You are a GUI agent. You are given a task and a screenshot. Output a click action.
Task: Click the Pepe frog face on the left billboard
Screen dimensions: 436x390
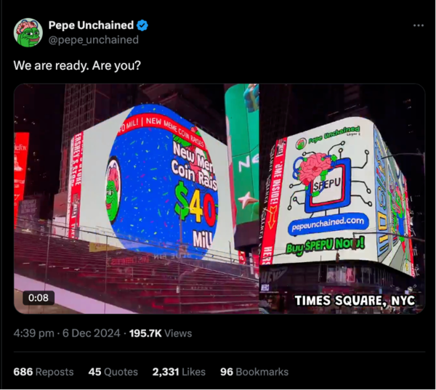tap(113, 190)
